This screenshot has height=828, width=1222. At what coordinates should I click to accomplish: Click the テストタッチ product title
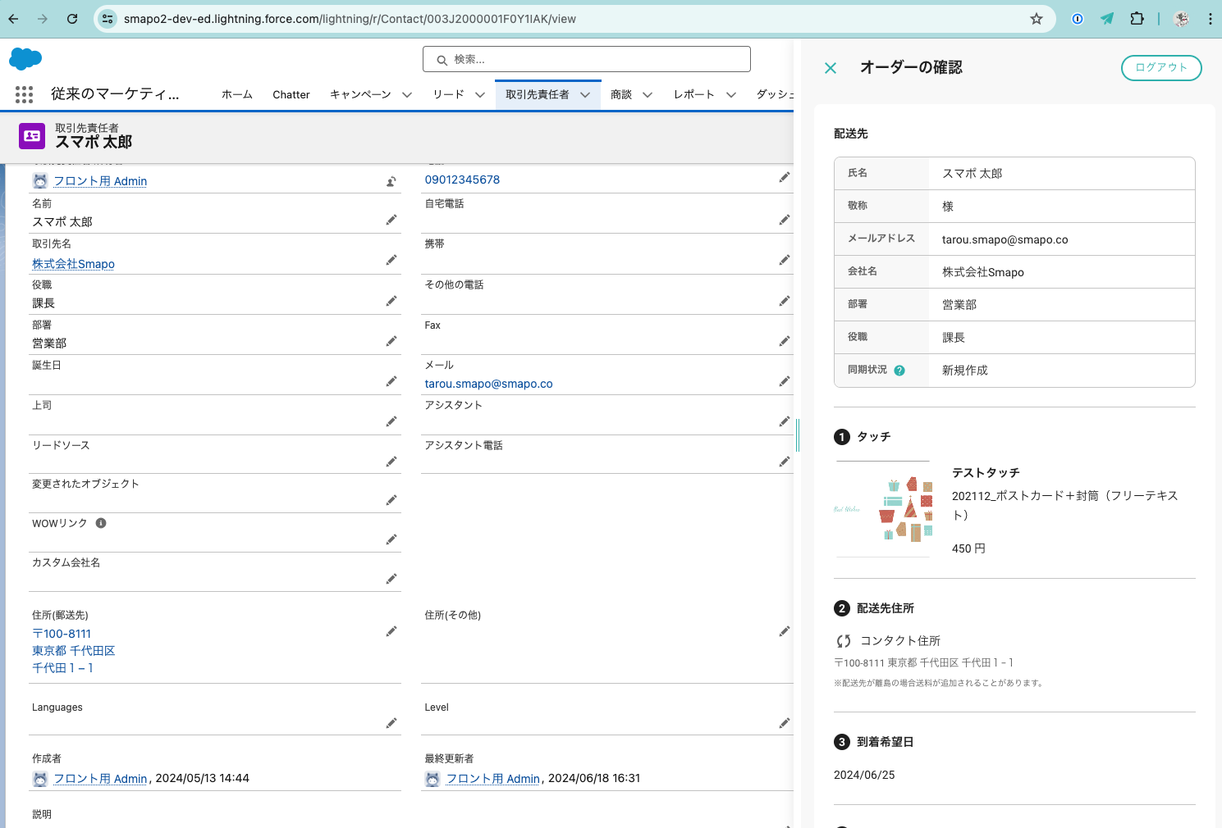(986, 473)
